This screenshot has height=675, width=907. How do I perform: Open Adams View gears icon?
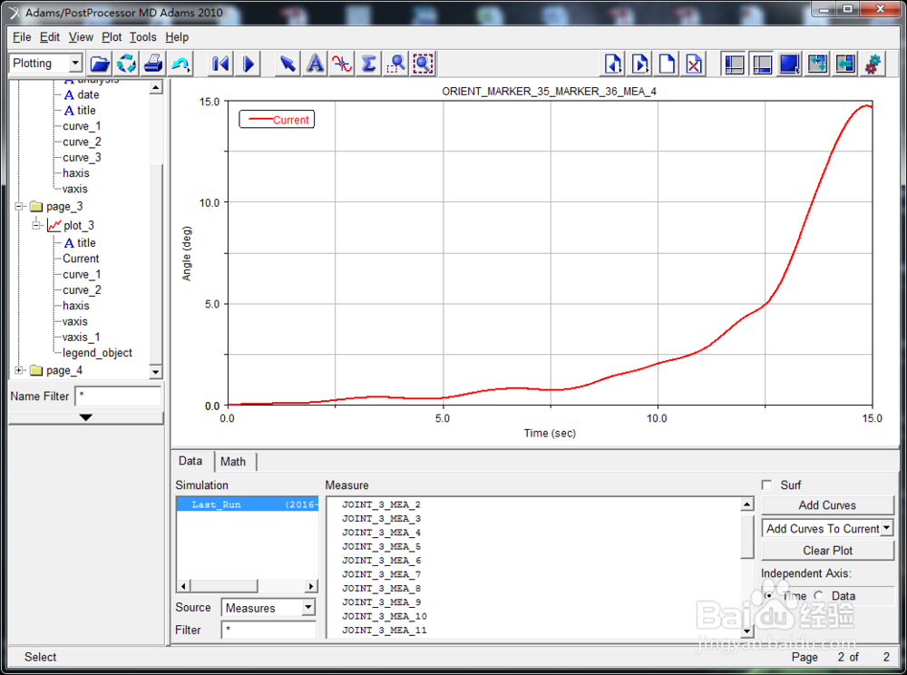tap(873, 64)
